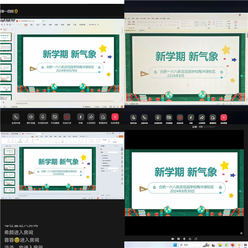Select 图片或纹理填充 radio in bottom-left fill panel
The image size is (248, 248).
click(x=102, y=161)
